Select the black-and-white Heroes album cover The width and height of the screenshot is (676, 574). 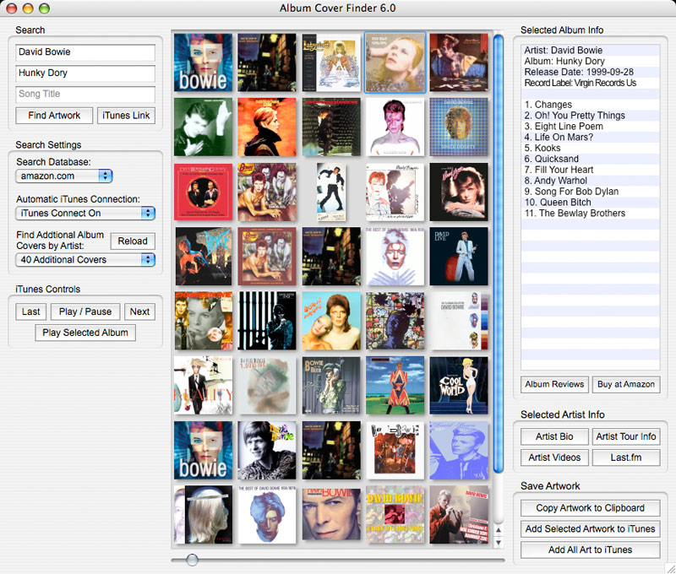(203, 127)
